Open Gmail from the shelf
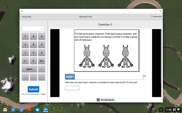Viewport: 182px width, 113px height. tap(5, 110)
